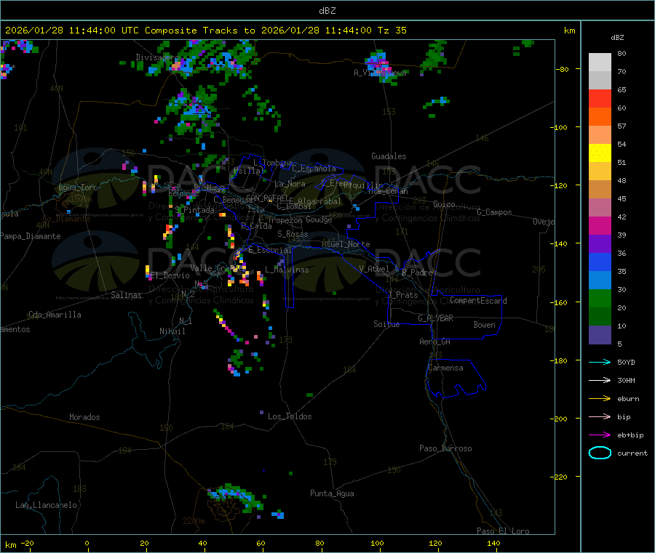Click the 'G_ALVEAR' map label
The height and width of the screenshot is (553, 655).
pyautogui.click(x=435, y=318)
